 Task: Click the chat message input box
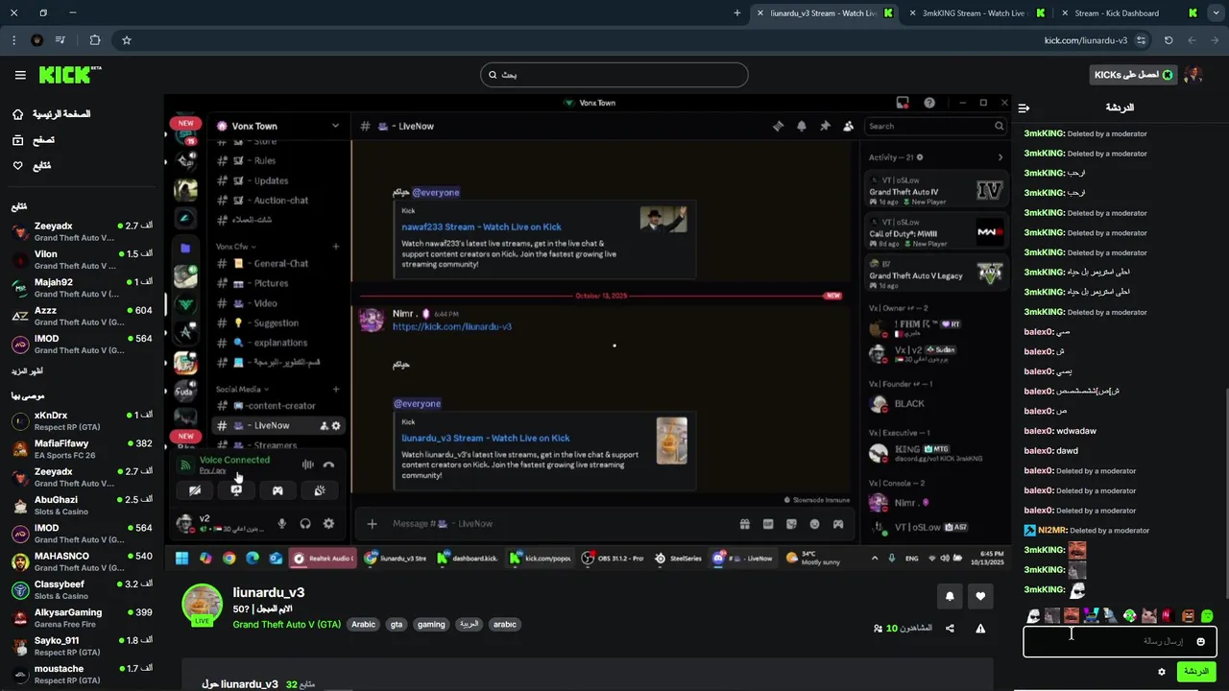1120,641
